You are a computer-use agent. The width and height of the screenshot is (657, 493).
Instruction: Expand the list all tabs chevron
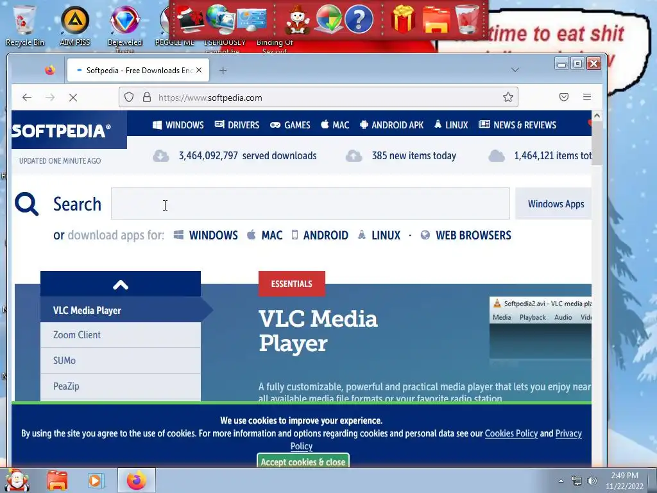[515, 70]
